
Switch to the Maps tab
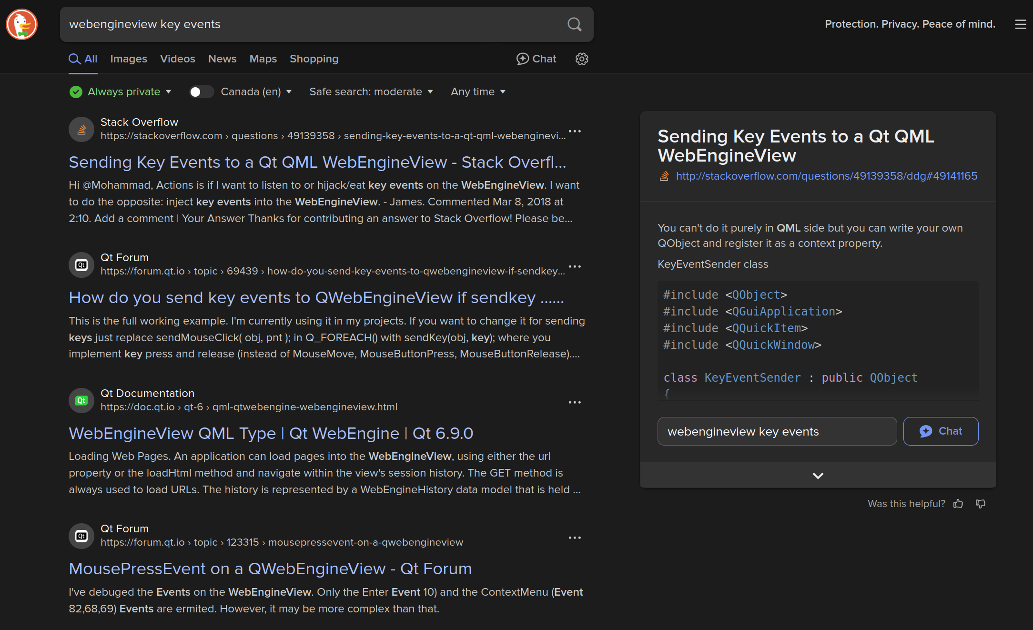pyautogui.click(x=263, y=59)
